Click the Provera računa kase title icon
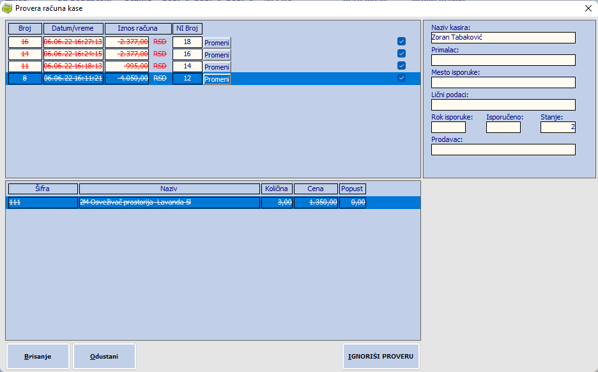The image size is (598, 372). pos(8,8)
